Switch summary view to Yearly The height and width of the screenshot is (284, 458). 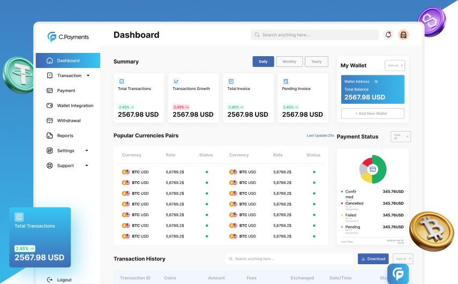coord(317,62)
